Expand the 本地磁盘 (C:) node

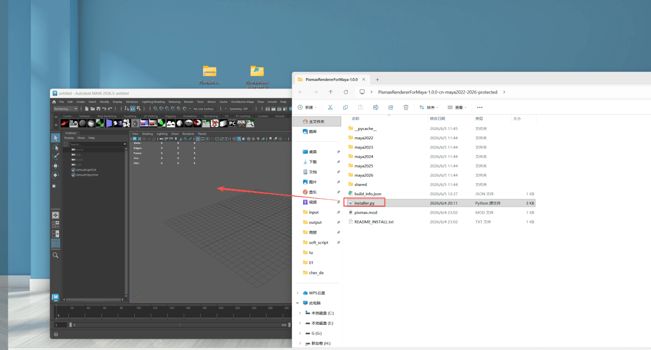pyautogui.click(x=300, y=313)
